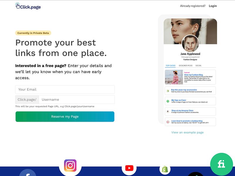Click the View my Fashion Blog card
235x176 pixels.
coord(190,77)
